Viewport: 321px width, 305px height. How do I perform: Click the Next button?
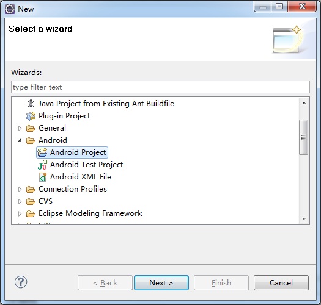[x=161, y=282]
